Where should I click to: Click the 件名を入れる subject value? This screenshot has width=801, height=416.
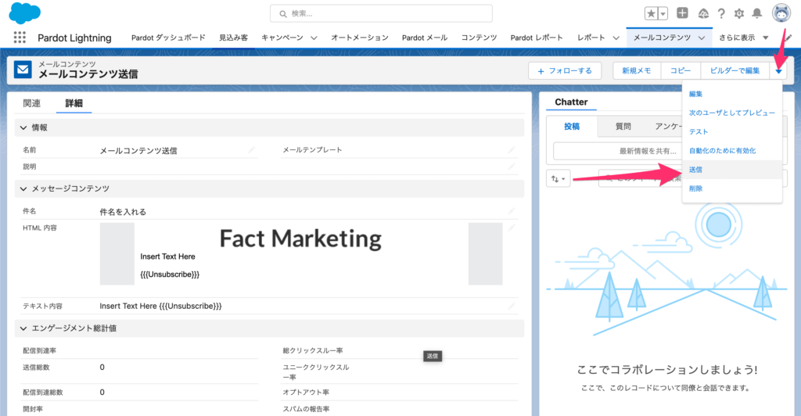(123, 212)
